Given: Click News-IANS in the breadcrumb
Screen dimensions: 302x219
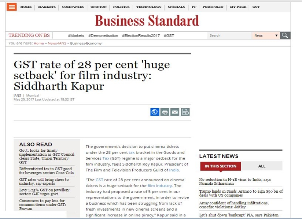Looking at the screenshot, I should click(x=57, y=43).
